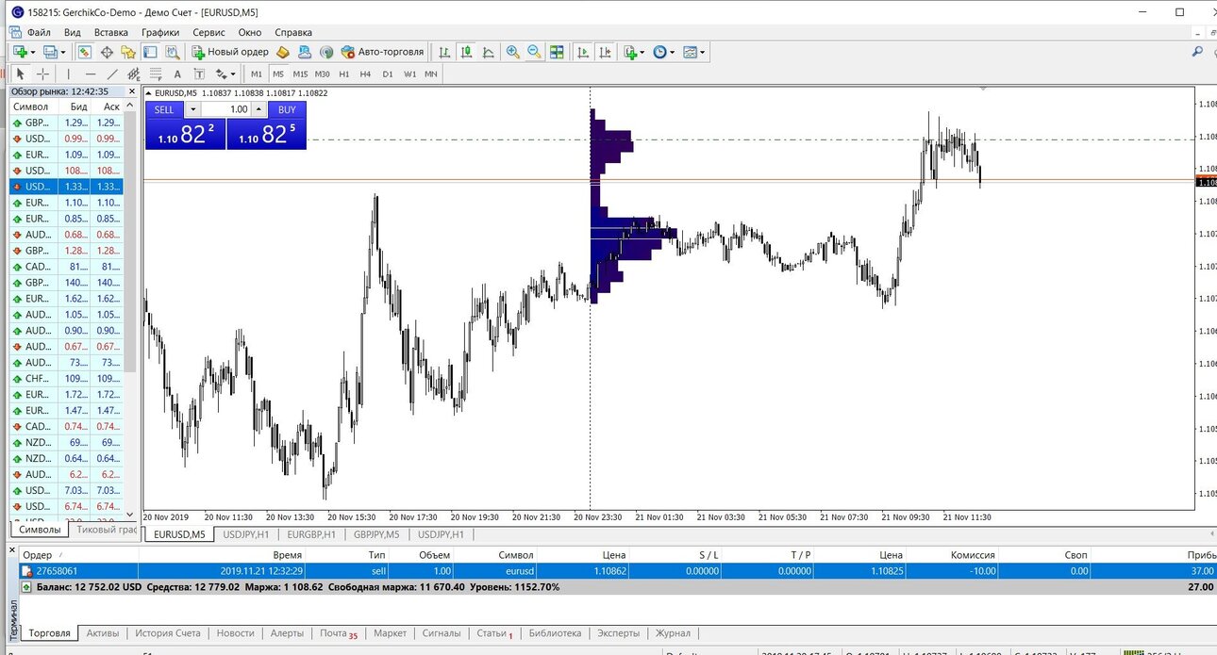The height and width of the screenshot is (655, 1217).
Task: Expand the Templates dropdown arrow
Action: pyautogui.click(x=703, y=52)
